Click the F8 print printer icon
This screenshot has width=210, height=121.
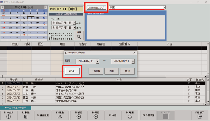coord(130,117)
